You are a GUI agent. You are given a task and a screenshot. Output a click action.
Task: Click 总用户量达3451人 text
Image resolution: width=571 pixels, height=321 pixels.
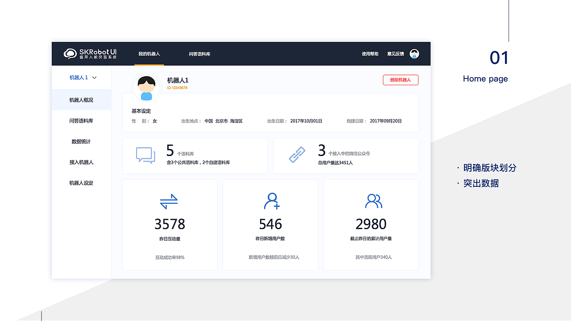coord(335,163)
